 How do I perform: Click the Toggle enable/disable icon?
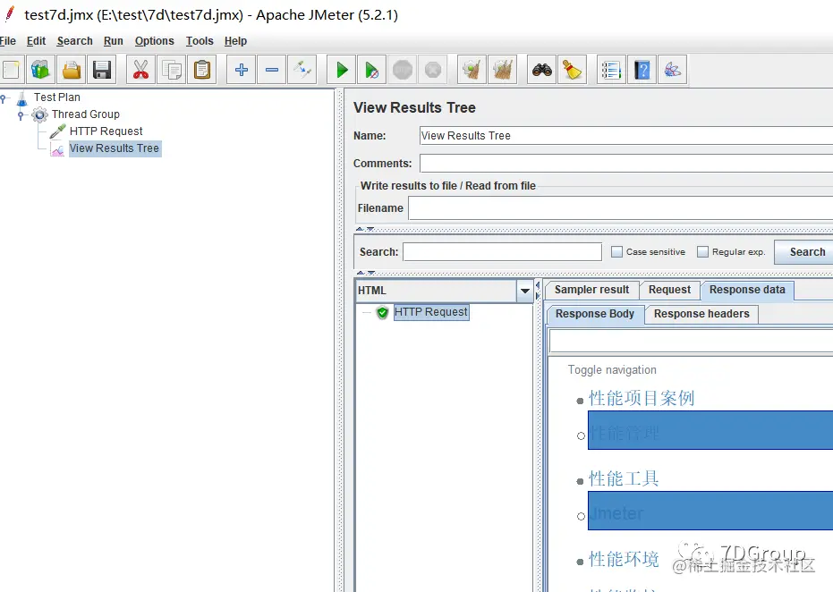pyautogui.click(x=302, y=70)
